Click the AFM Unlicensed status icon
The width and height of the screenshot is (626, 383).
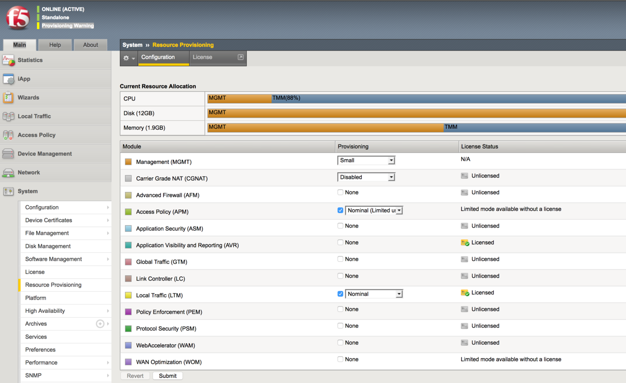click(464, 192)
